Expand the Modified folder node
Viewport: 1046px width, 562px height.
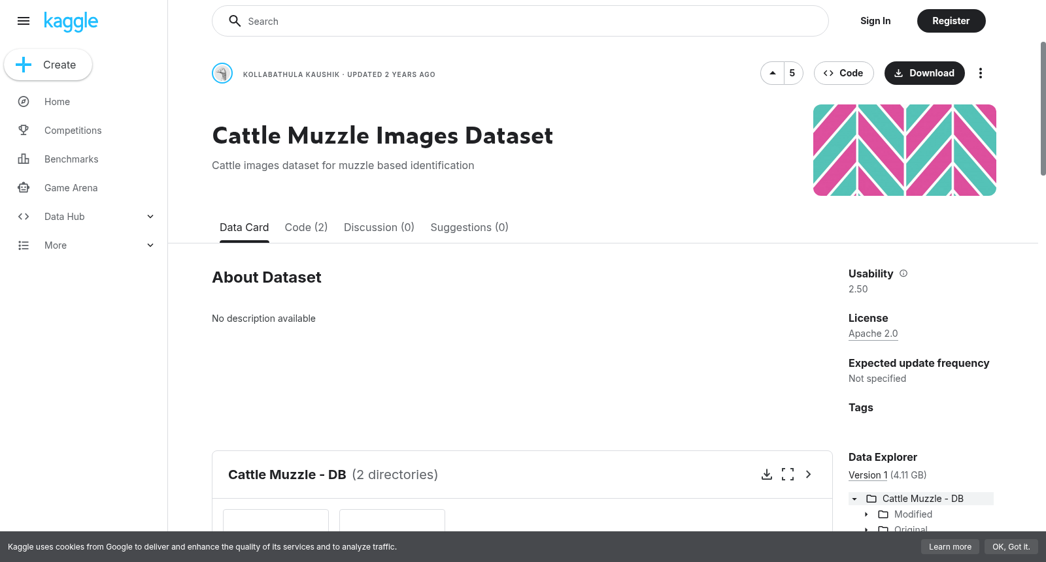click(866, 514)
